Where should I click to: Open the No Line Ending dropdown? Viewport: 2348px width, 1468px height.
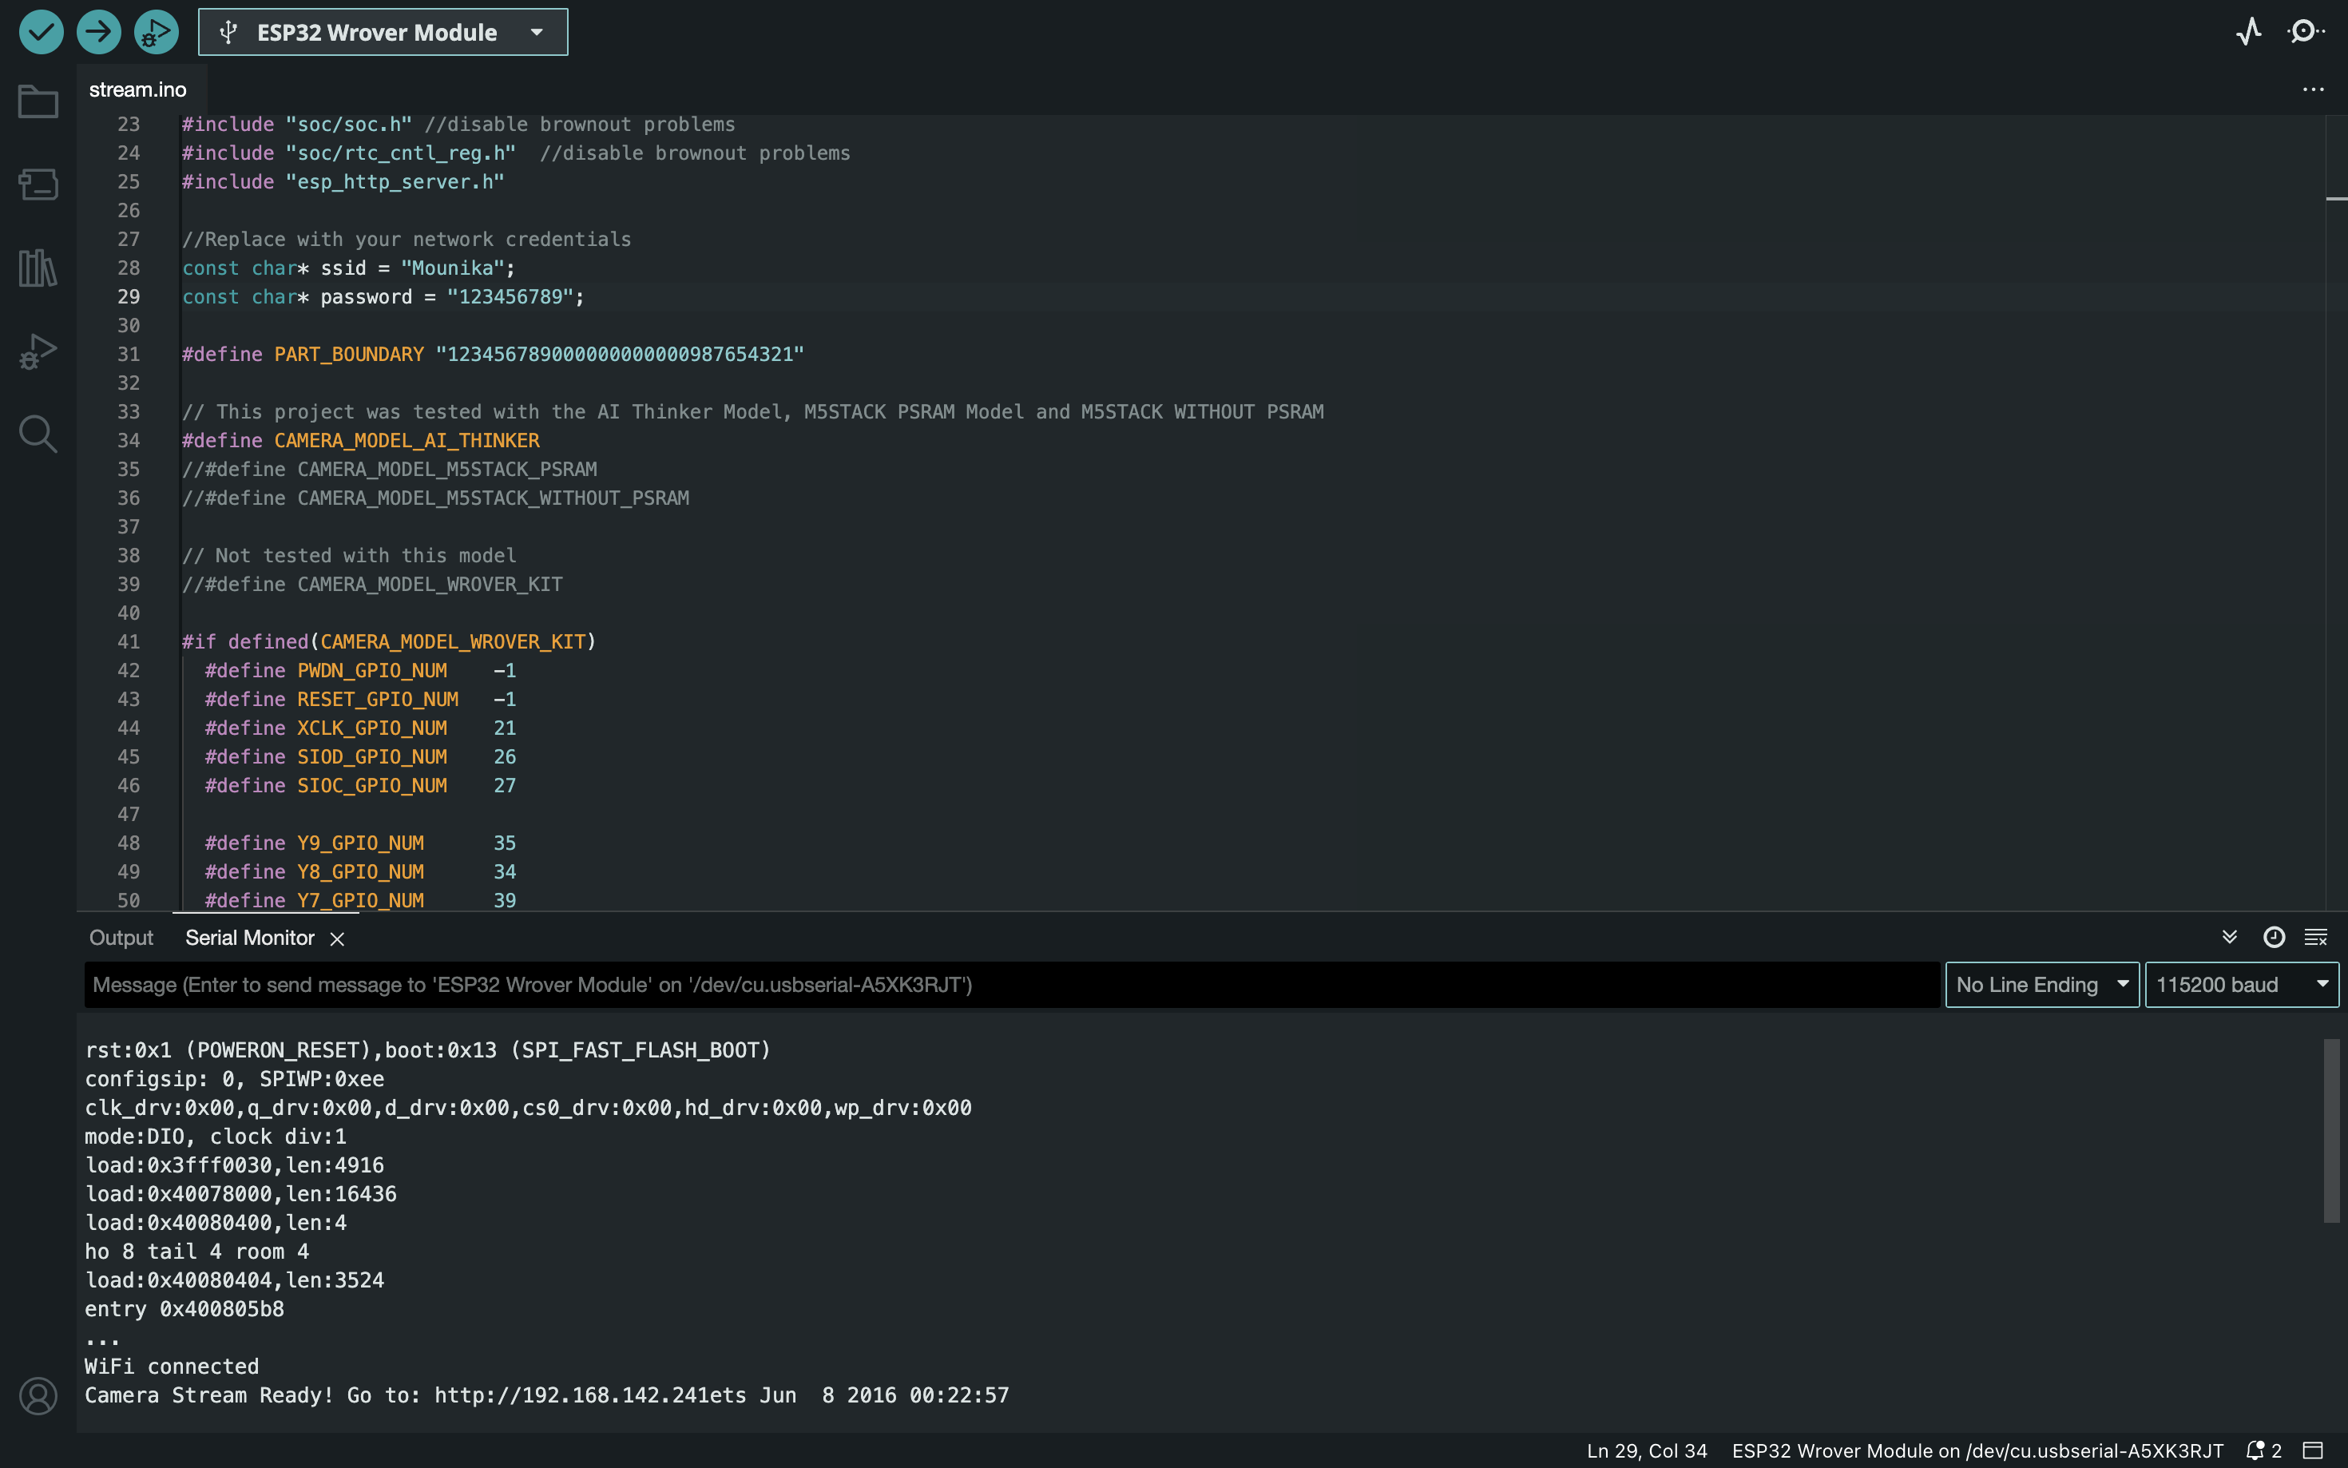(2041, 985)
